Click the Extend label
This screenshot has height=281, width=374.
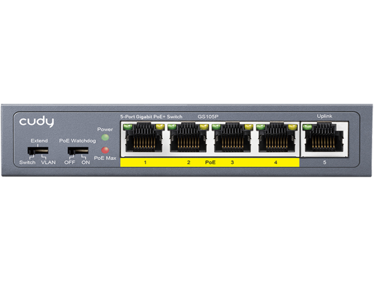coord(39,141)
